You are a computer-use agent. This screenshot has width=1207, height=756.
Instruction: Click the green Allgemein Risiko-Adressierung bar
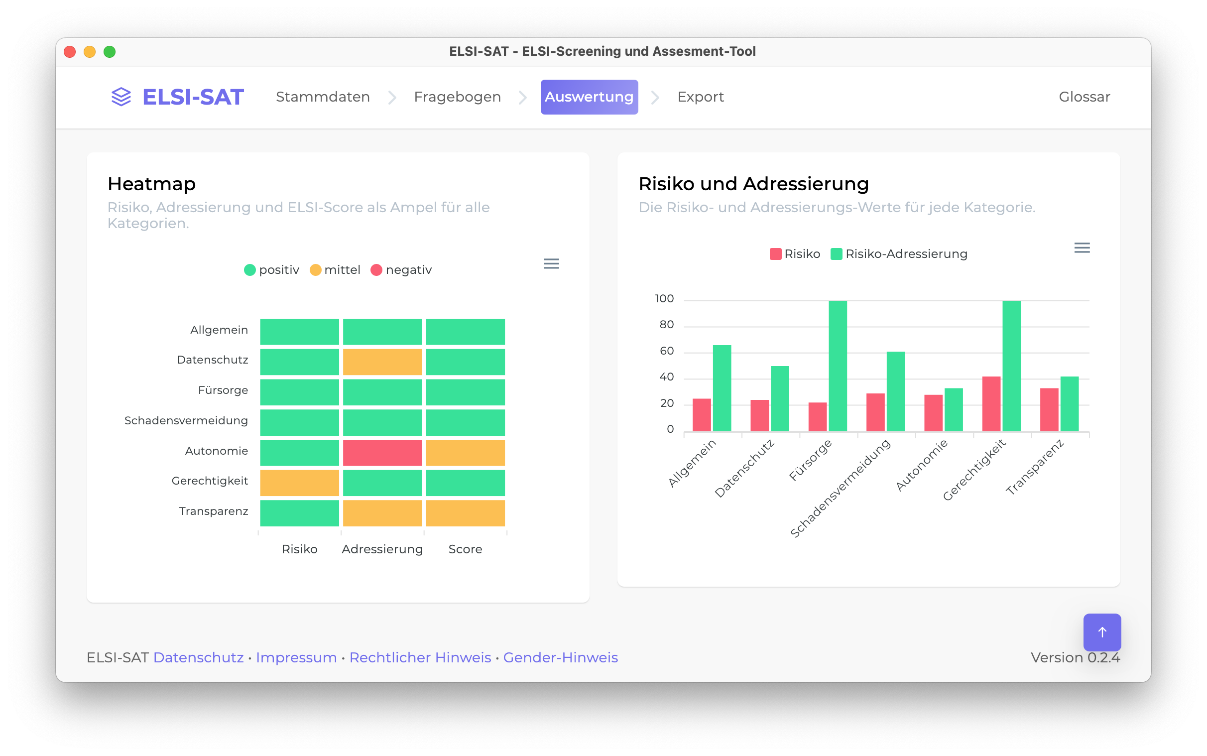pos(722,388)
